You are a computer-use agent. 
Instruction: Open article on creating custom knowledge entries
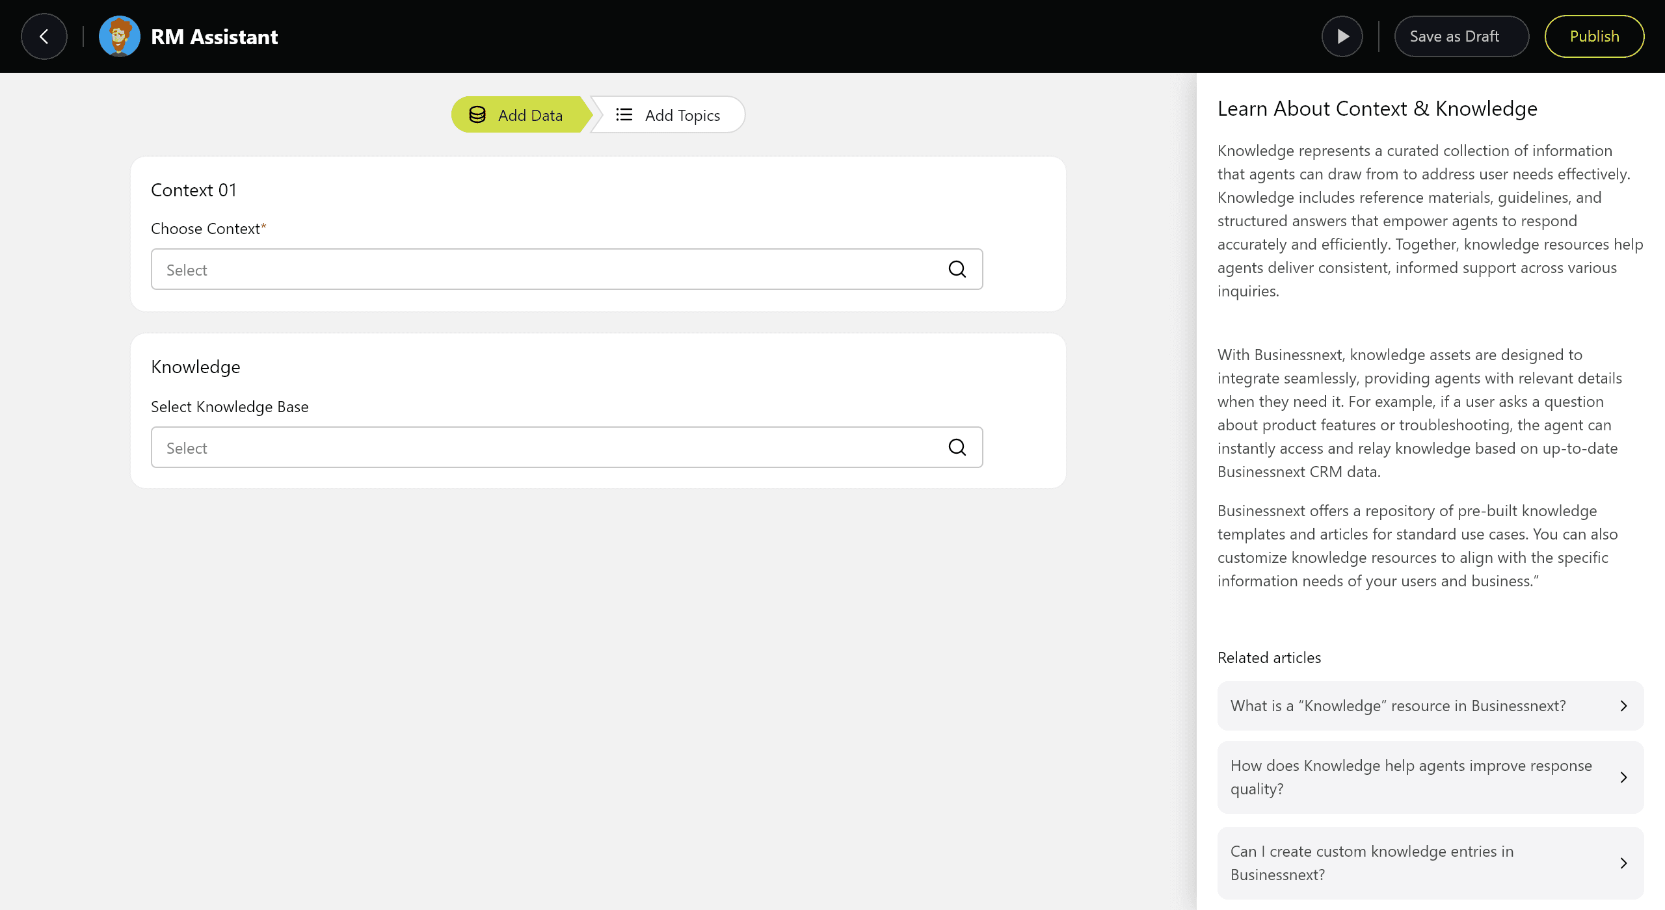click(1372, 863)
